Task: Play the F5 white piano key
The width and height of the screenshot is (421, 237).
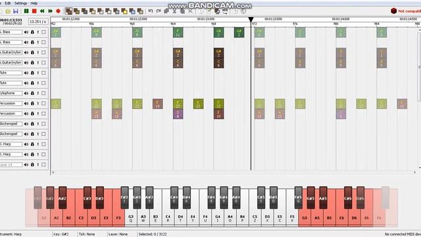Action: 292,207
